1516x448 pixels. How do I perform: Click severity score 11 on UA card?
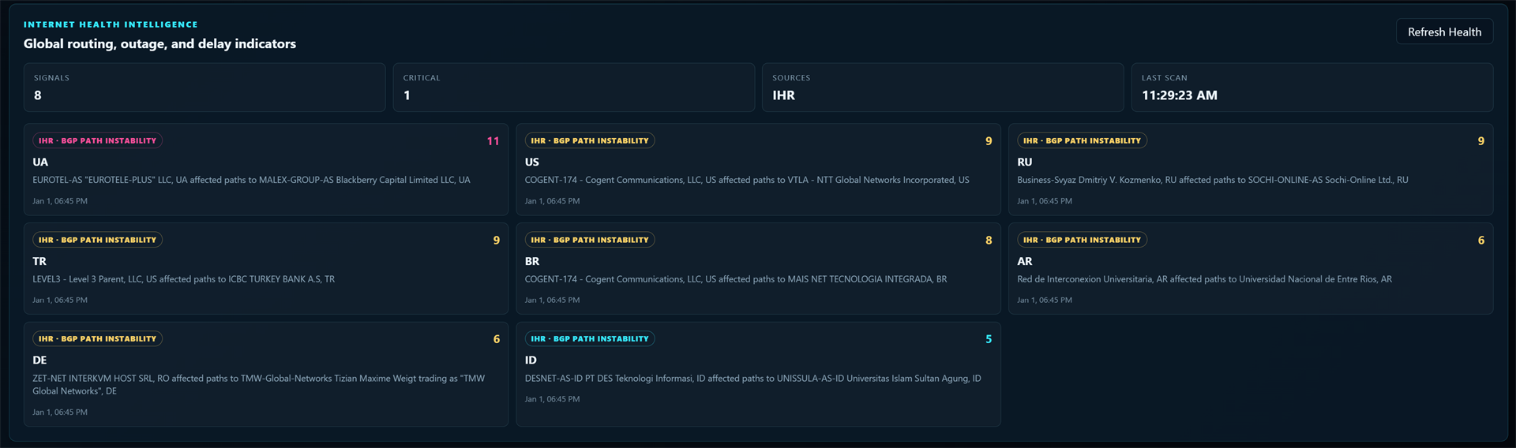(x=493, y=141)
